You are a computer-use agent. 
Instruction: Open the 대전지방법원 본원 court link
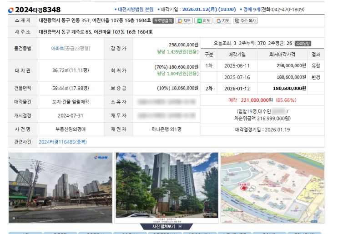click(135, 10)
